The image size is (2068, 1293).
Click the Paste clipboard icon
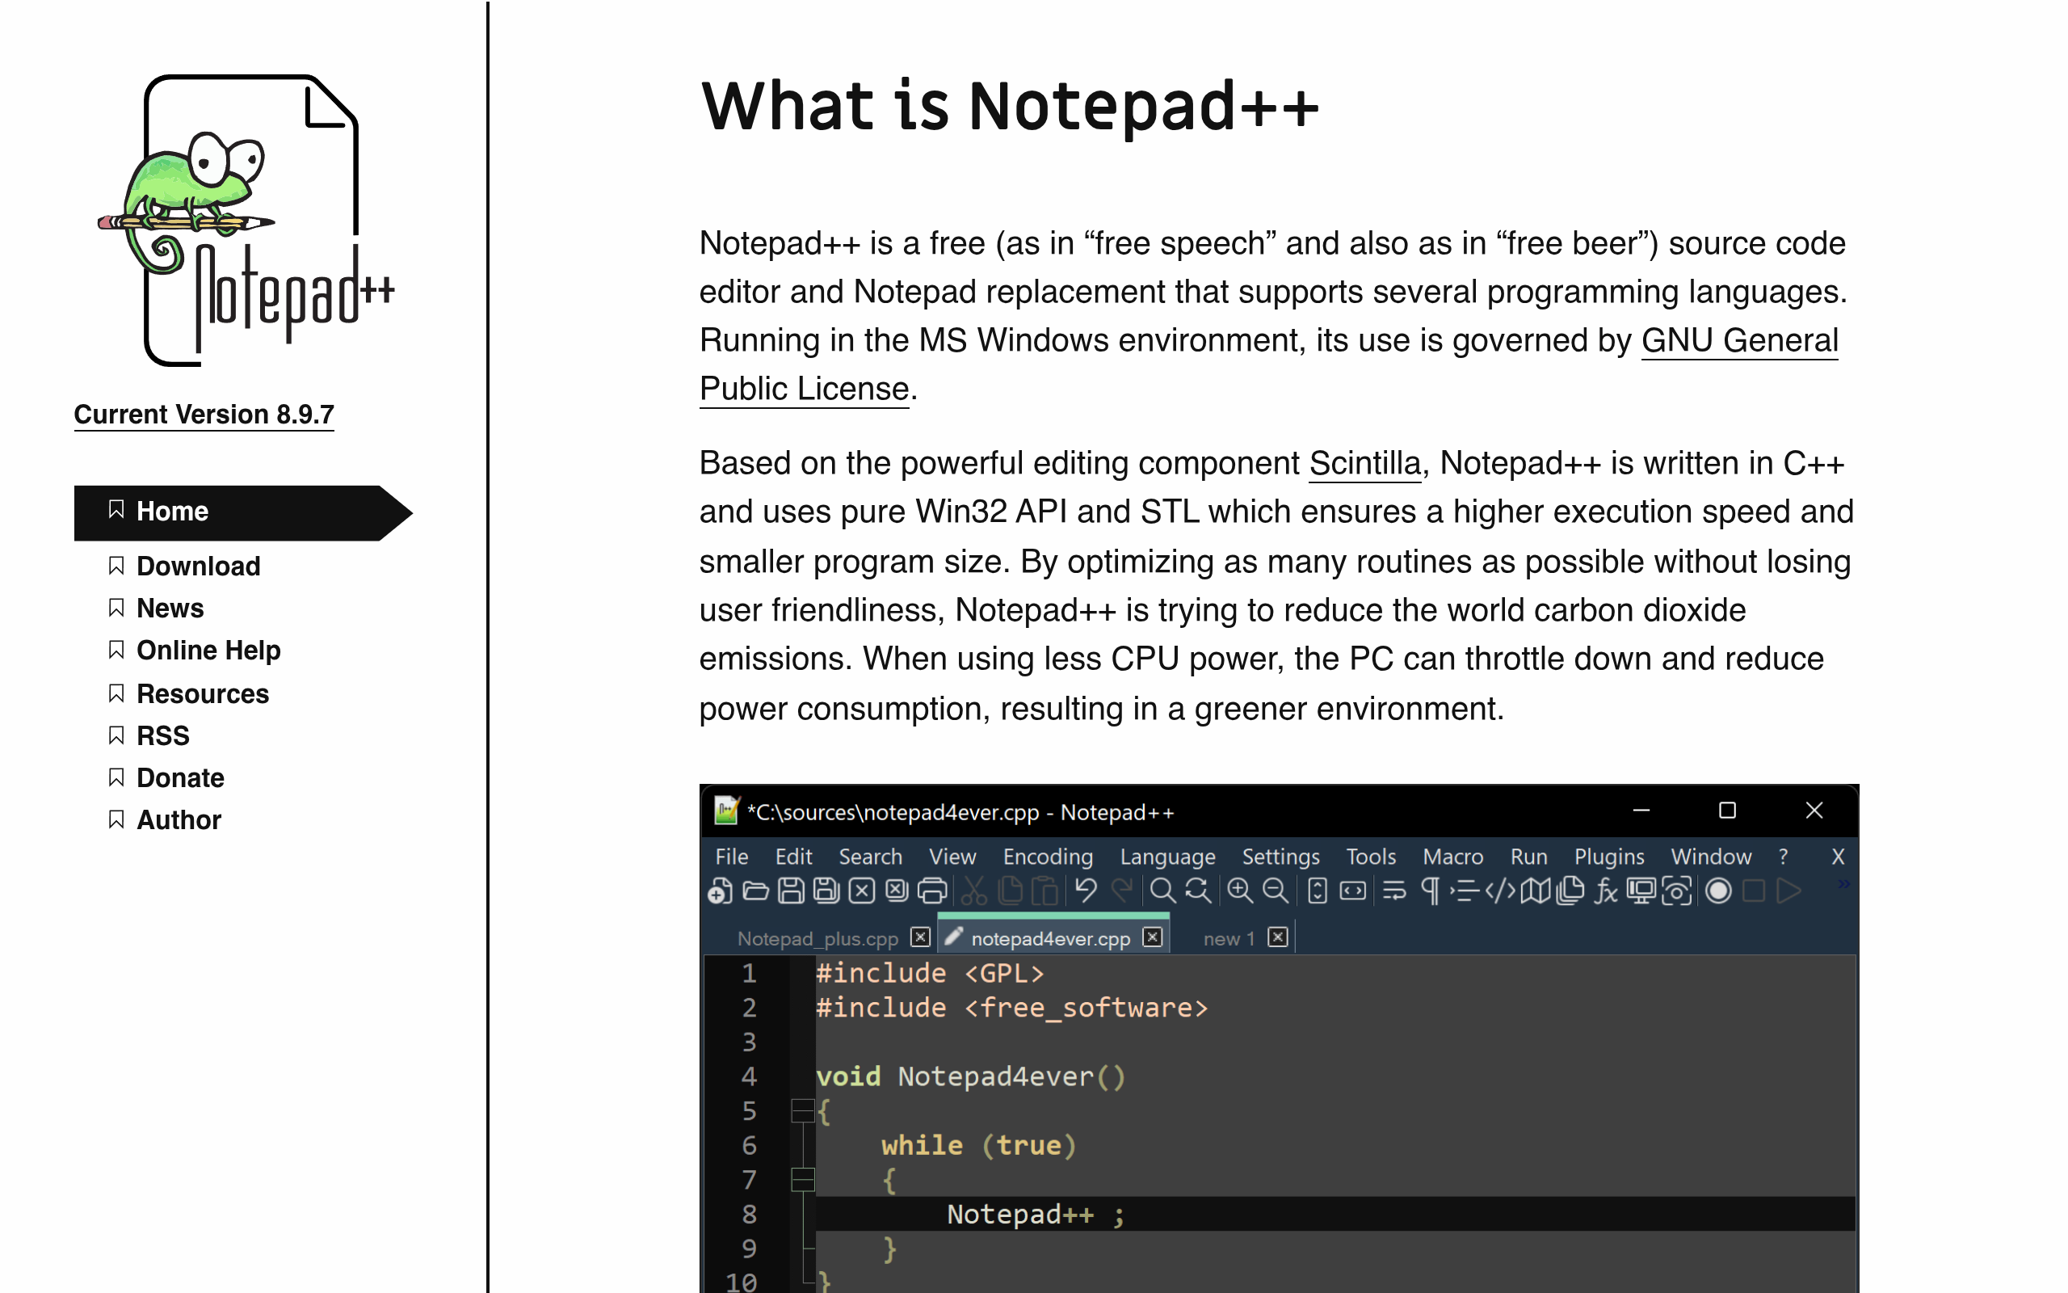[x=1045, y=891]
